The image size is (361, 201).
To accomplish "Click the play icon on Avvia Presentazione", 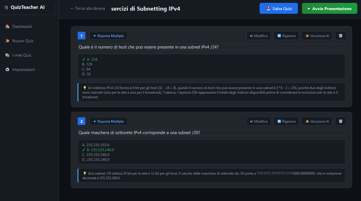I will 309,9.
